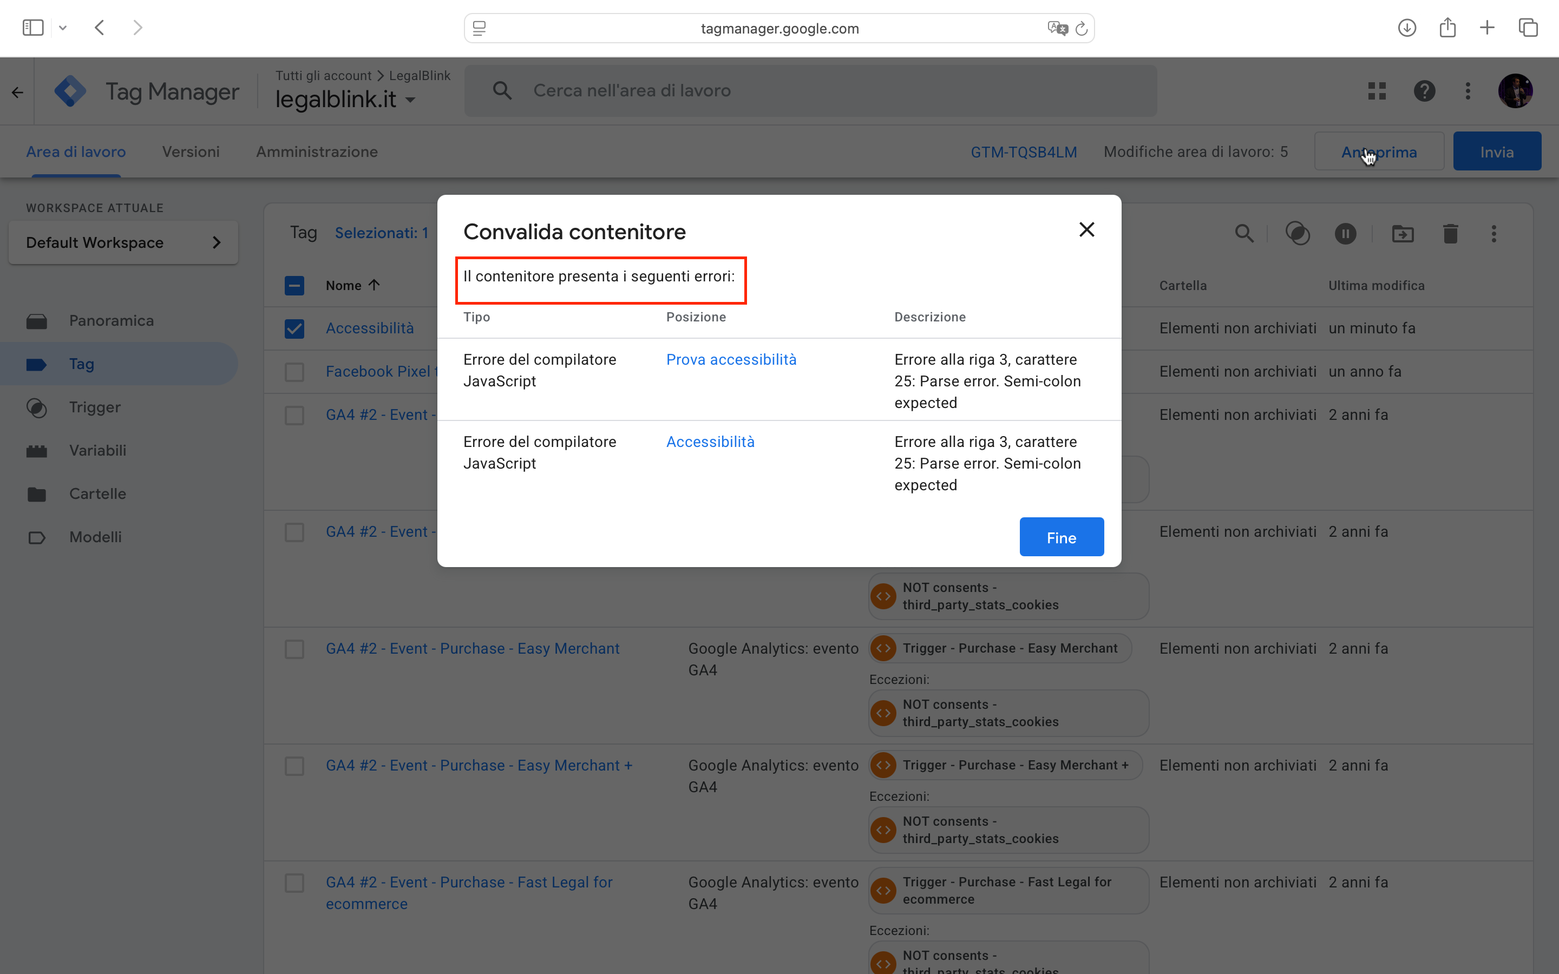
Task: Switch to the Versioni tab
Action: coord(191,152)
